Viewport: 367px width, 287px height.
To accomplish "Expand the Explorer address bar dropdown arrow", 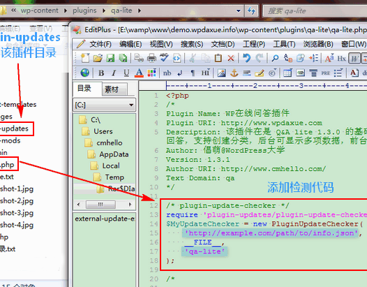I will tap(238, 10).
